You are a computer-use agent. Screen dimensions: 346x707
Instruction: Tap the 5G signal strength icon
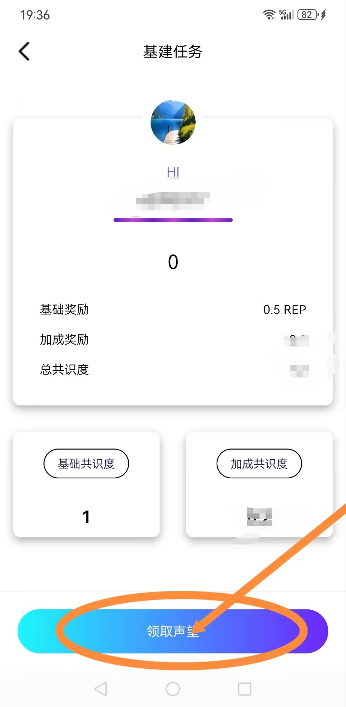(286, 15)
